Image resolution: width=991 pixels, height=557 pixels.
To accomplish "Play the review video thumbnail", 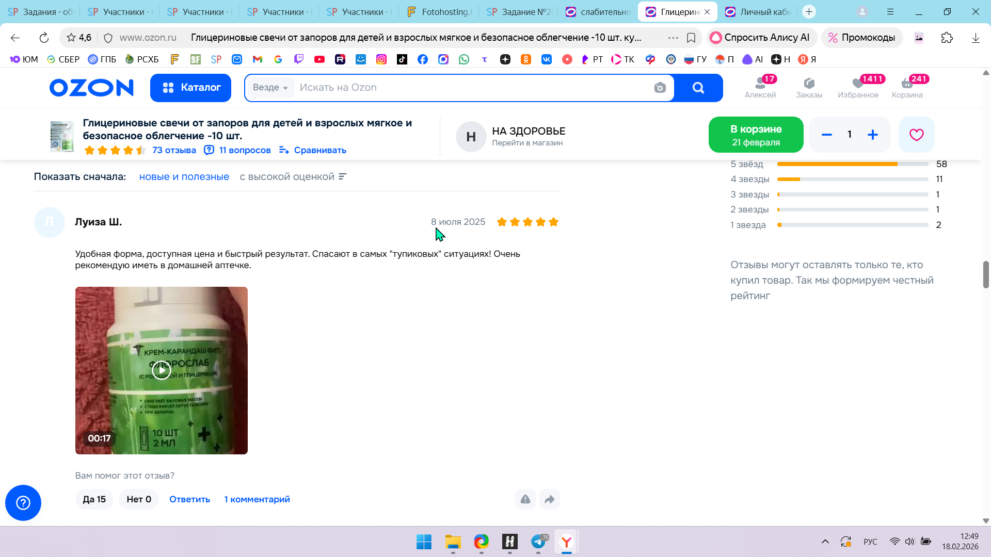I will [x=161, y=370].
